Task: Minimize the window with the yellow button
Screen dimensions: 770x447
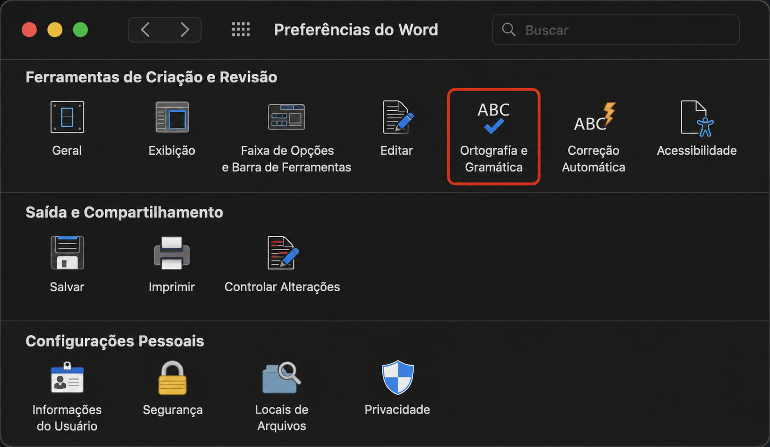Action: (x=55, y=29)
